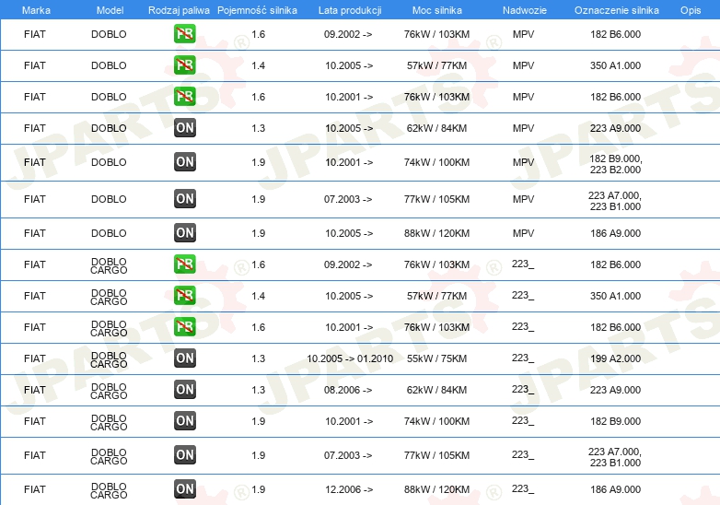Click engine capacity 1.3 in the 08.2006 row
Screen dimensions: 720x505
tap(259, 390)
